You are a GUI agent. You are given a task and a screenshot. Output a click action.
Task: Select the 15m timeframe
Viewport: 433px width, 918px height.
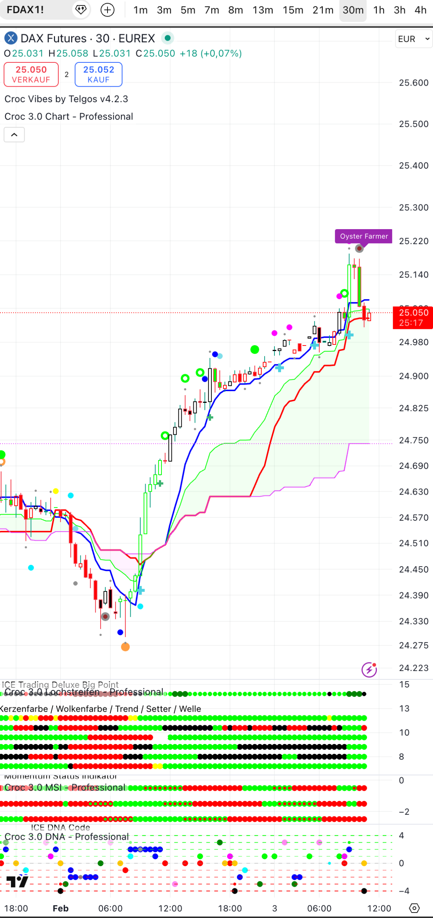point(293,10)
